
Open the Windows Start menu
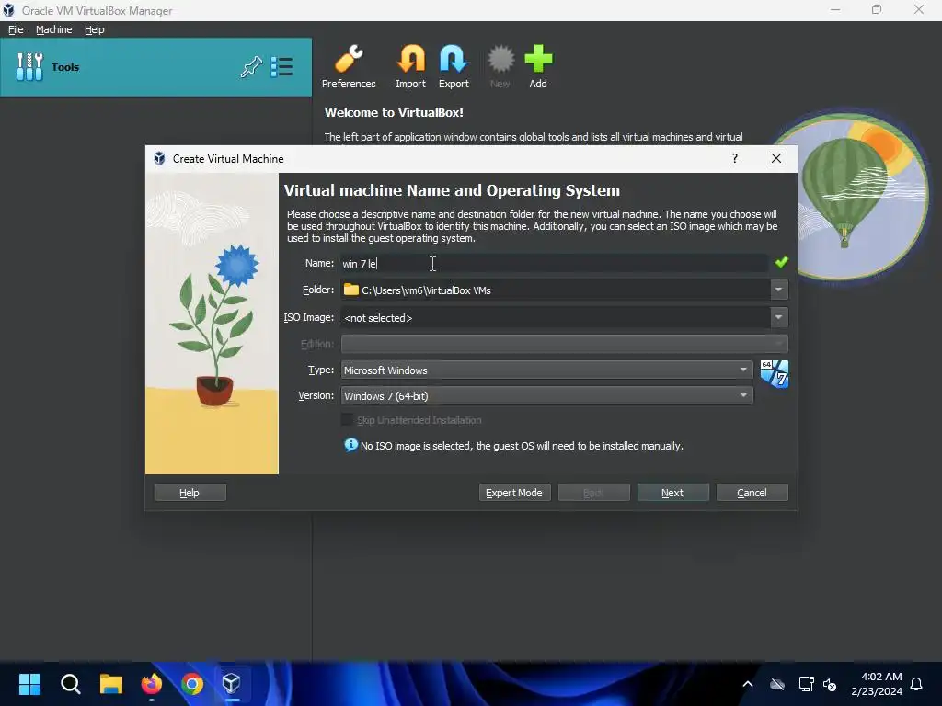point(29,683)
